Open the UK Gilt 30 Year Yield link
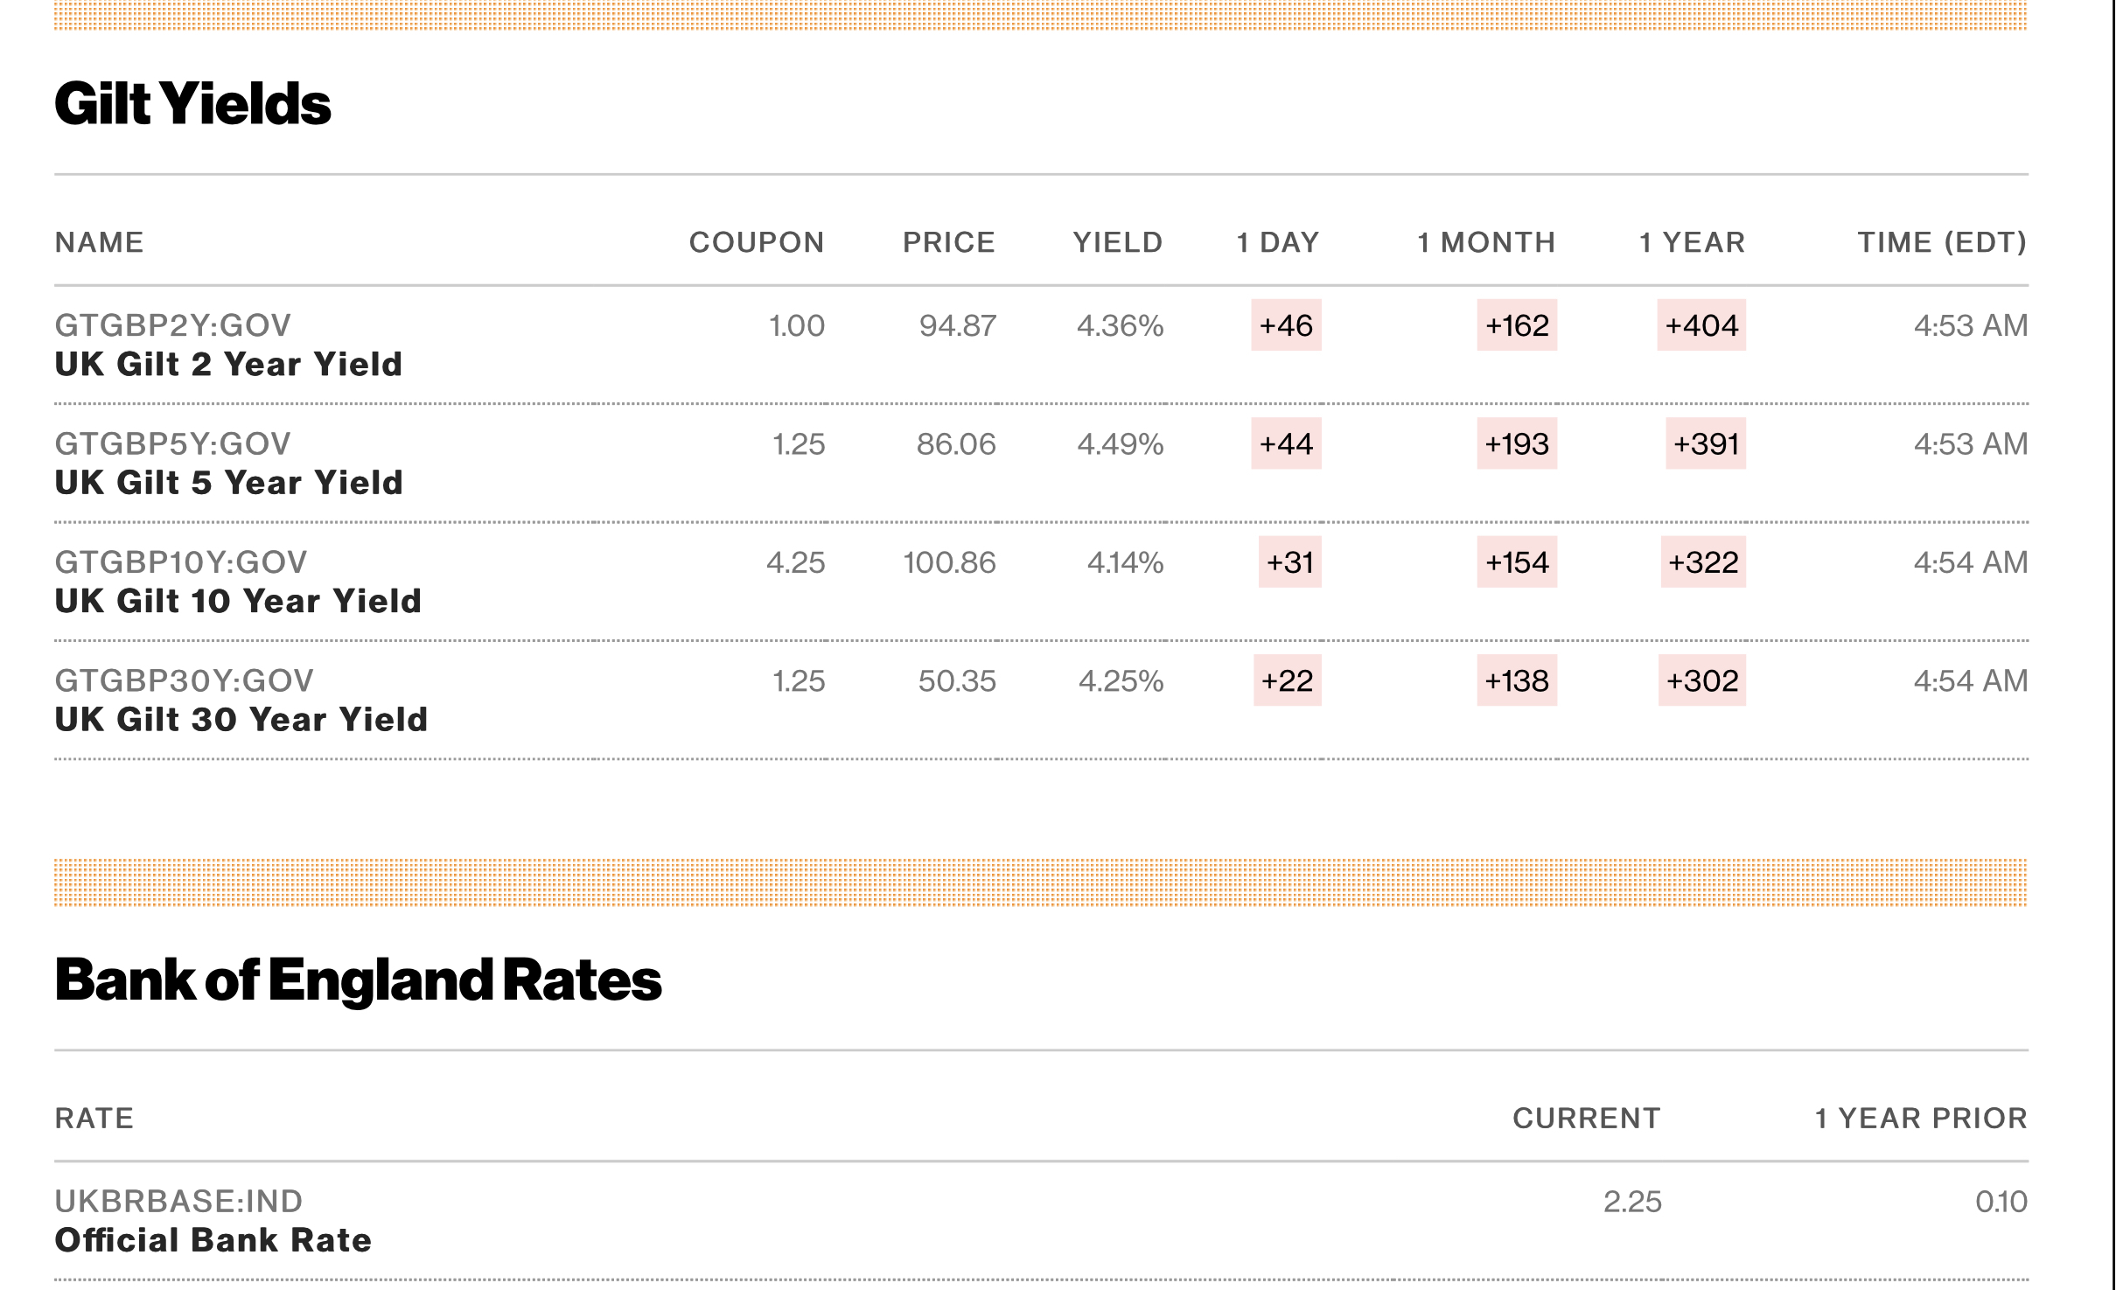Viewport: 2123px width, 1290px height. [241, 720]
